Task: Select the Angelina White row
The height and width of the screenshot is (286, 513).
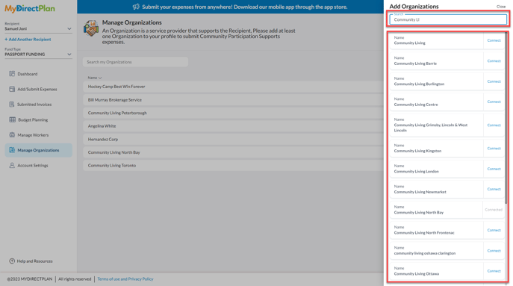Action: tap(233, 126)
